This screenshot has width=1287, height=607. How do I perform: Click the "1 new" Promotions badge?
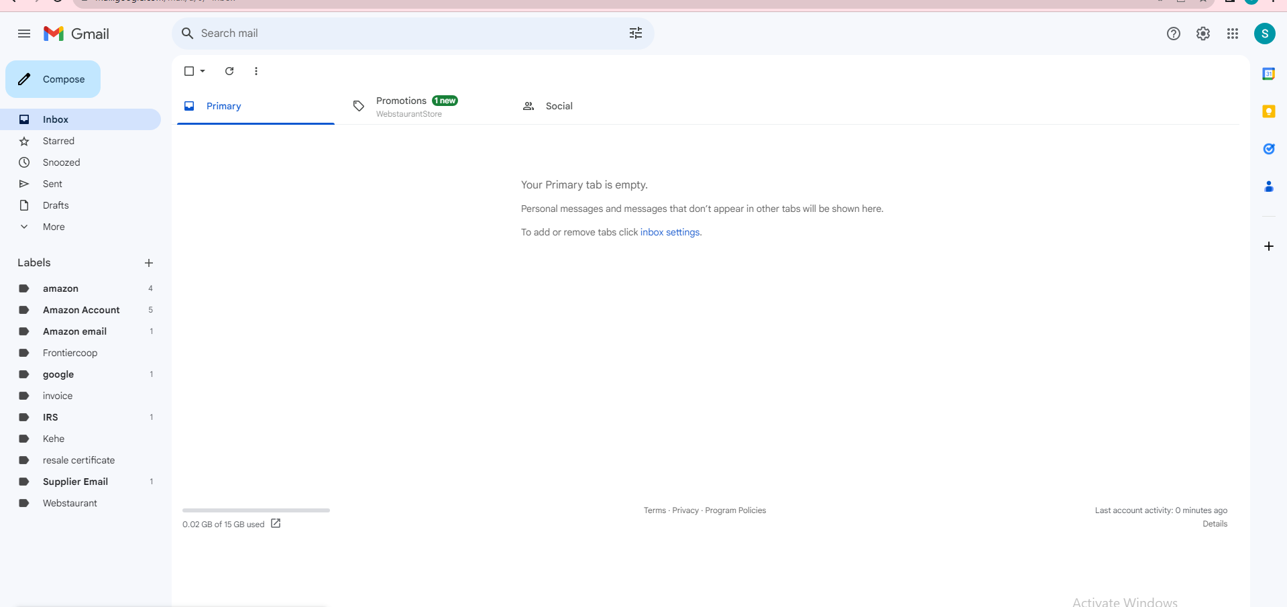click(445, 101)
